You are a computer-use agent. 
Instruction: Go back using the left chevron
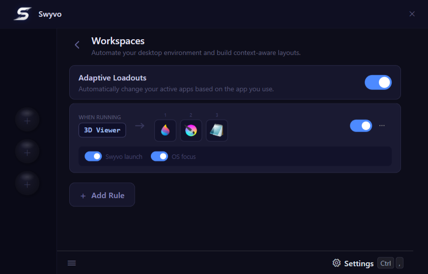(77, 45)
